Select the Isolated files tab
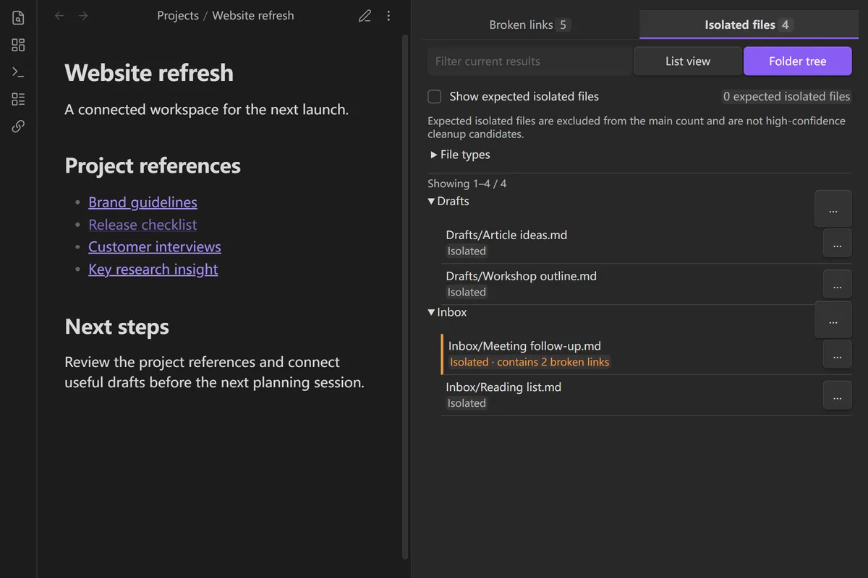The height and width of the screenshot is (578, 868). (749, 25)
